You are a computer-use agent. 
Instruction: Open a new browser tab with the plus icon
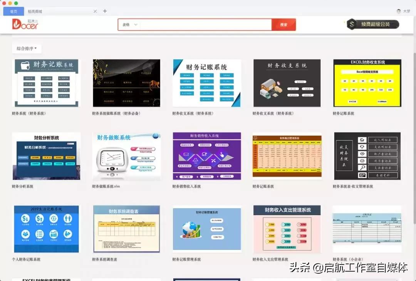coord(105,11)
